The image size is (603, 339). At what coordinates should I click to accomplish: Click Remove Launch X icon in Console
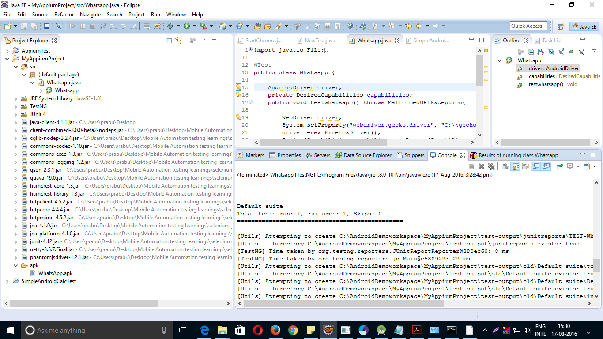point(481,166)
